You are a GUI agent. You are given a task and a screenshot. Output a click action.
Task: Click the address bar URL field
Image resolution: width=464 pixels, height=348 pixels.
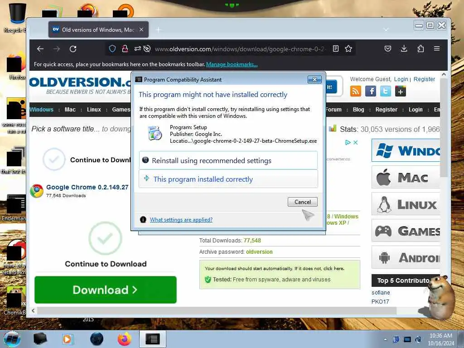(240, 49)
